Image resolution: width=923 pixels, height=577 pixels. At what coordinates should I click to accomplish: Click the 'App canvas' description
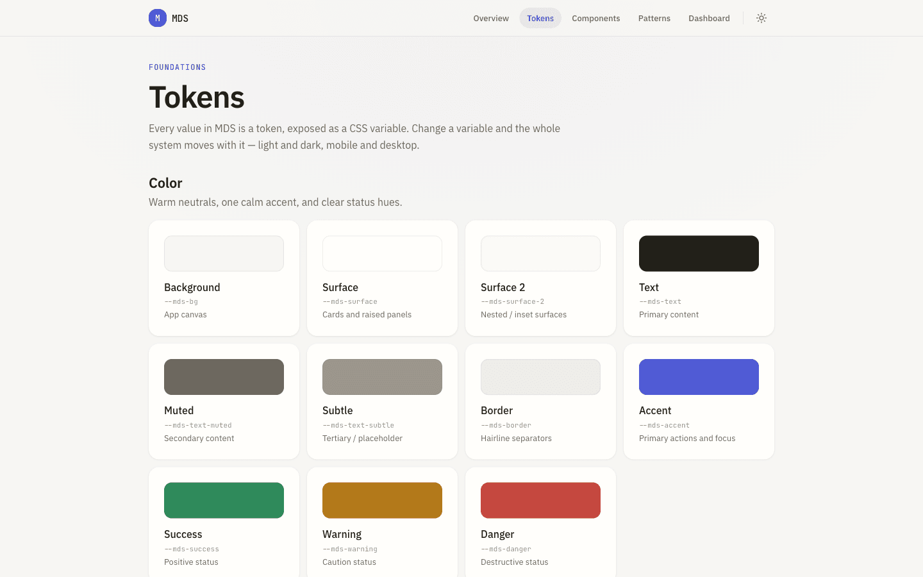(x=185, y=315)
